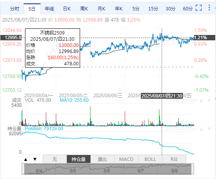The width and height of the screenshot is (216, 179).
Task: Click the 2025/08/04/一 date axis label
Action: pos(39,95)
